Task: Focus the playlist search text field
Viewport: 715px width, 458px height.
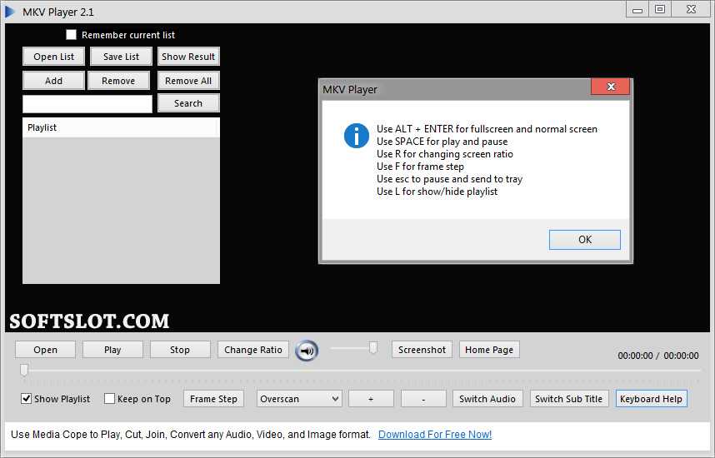Action: point(87,104)
